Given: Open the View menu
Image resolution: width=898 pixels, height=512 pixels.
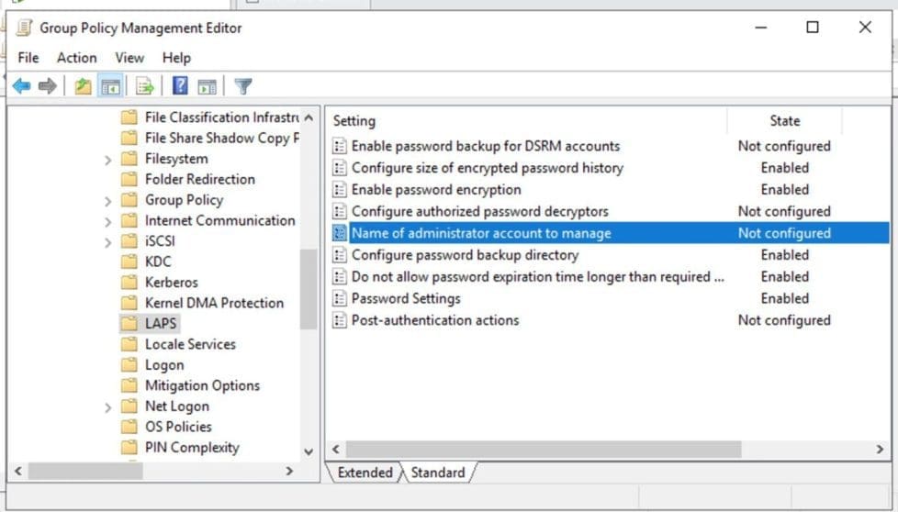Looking at the screenshot, I should [129, 57].
